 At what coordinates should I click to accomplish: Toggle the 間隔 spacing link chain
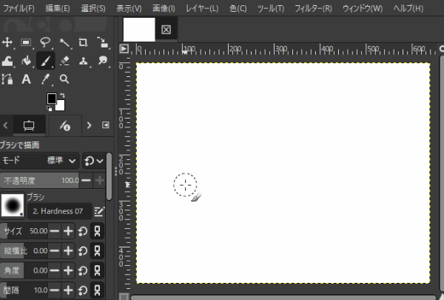coord(97,290)
